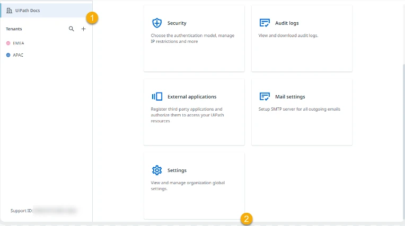Search tenants with the magnifier icon
Viewport: 405px width, 226px height.
[x=71, y=29]
